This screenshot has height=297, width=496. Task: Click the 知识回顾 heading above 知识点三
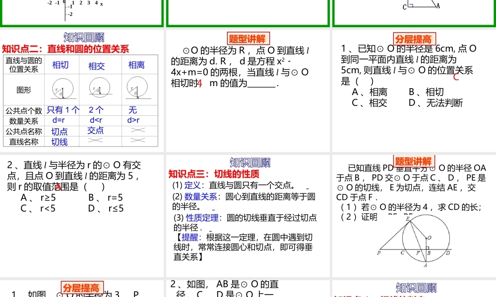[x=250, y=162]
